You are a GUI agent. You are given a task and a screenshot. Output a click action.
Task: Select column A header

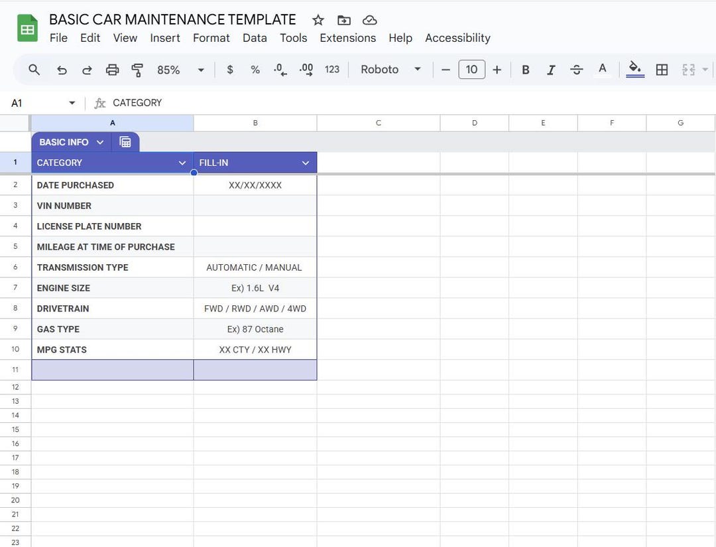(x=112, y=123)
